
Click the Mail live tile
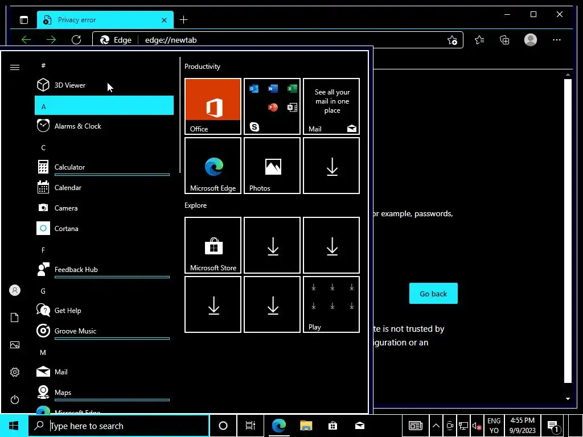[331, 106]
